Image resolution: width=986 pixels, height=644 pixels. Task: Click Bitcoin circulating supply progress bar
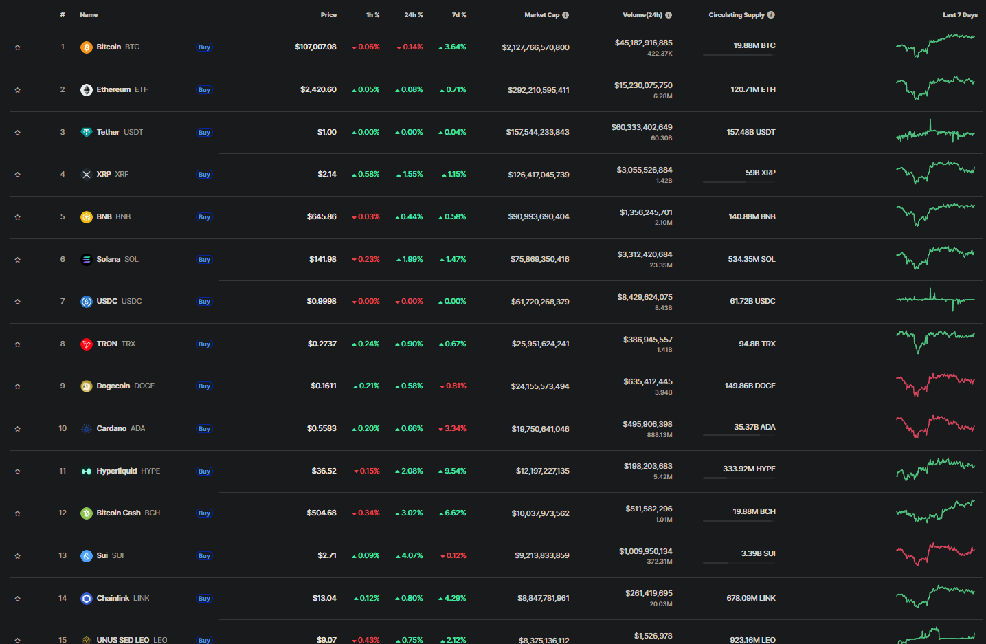coord(739,55)
